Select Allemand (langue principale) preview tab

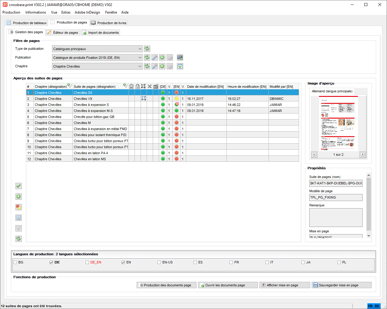coord(332,91)
